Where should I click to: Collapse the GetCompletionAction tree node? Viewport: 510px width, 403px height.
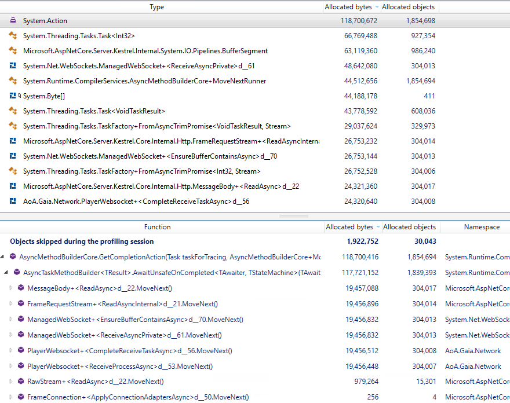[5, 257]
